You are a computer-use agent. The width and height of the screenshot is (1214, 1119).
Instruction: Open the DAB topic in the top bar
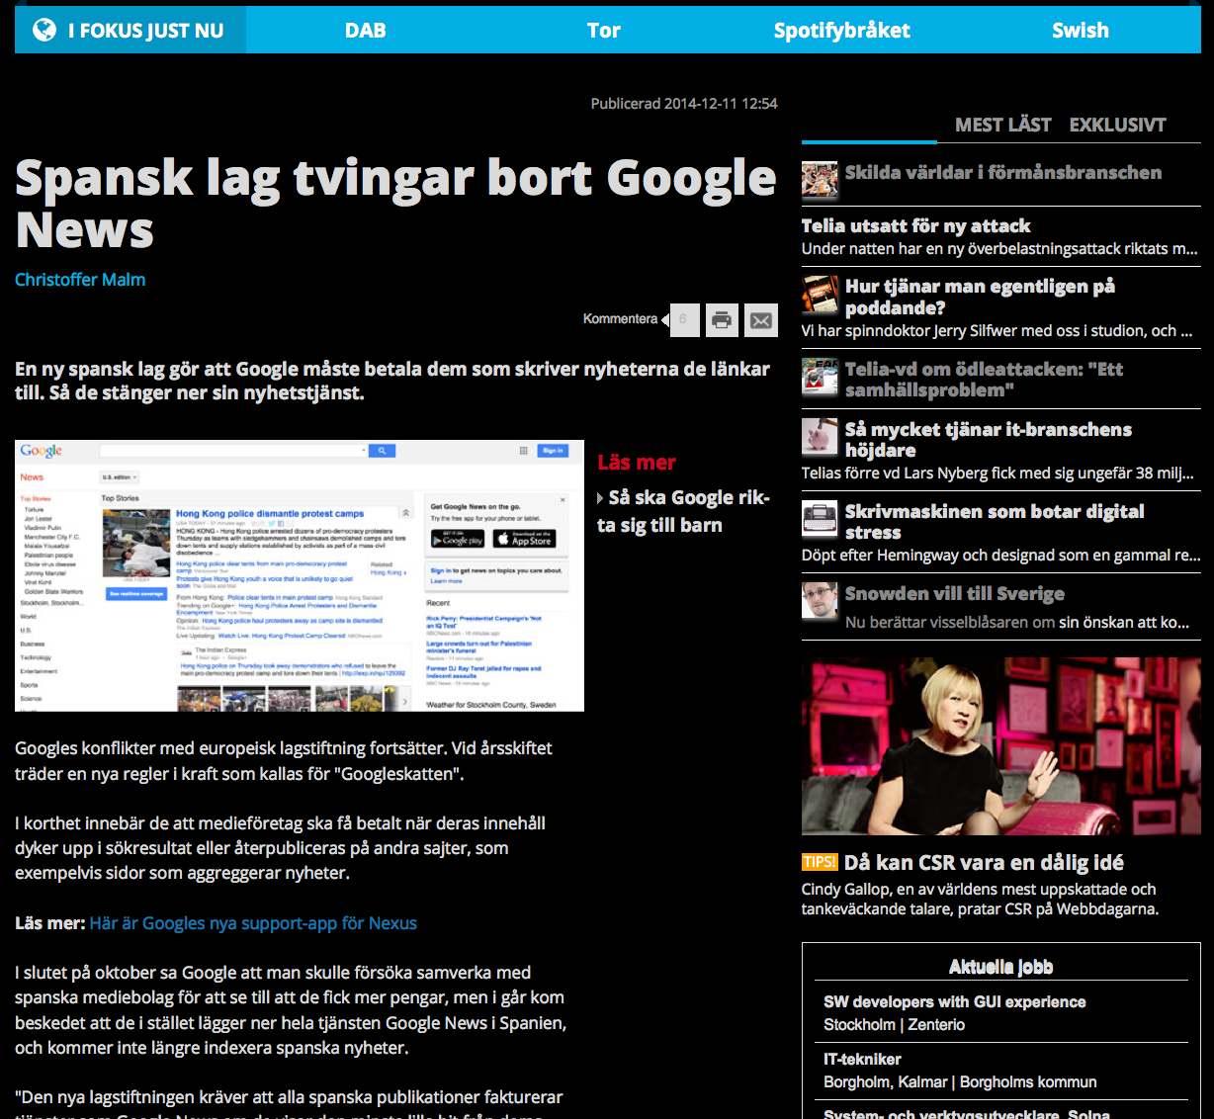pos(365,31)
